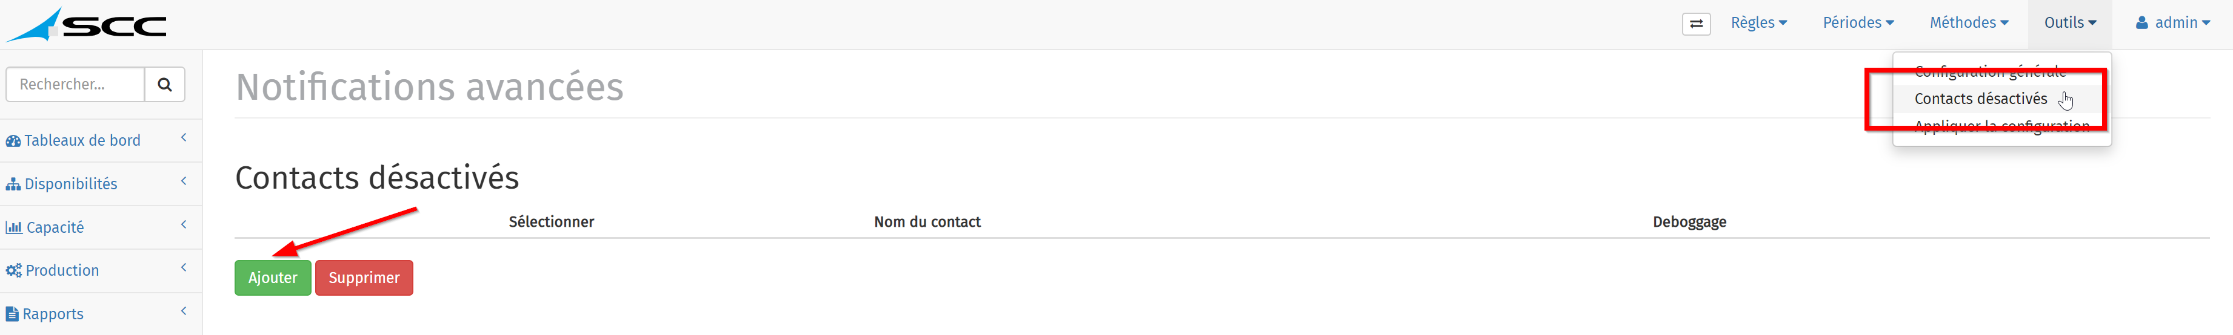Viewport: 2233px width, 335px height.
Task: Open the Périodes dropdown menu
Action: click(1858, 22)
